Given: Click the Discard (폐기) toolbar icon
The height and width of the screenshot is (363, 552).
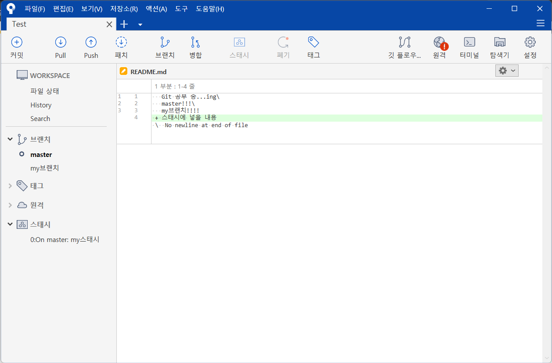Looking at the screenshot, I should pyautogui.click(x=283, y=42).
